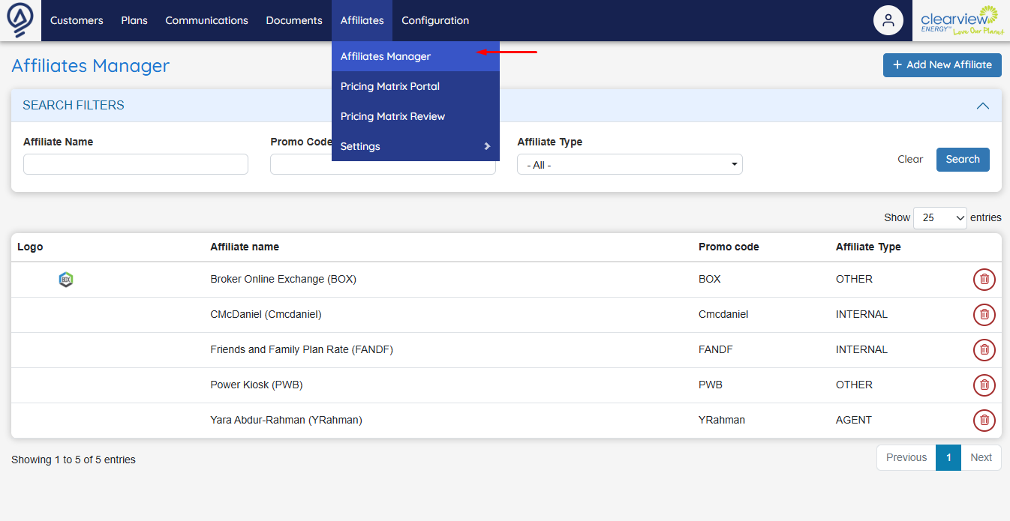Sort by Promo code column header
The height and width of the screenshot is (521, 1010).
point(729,247)
